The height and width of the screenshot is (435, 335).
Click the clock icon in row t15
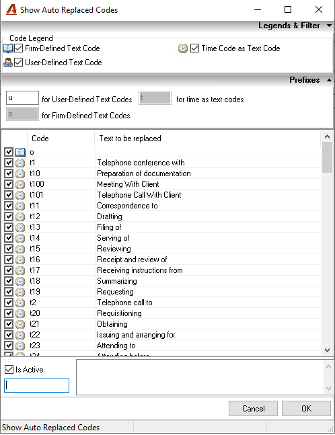tap(20, 249)
